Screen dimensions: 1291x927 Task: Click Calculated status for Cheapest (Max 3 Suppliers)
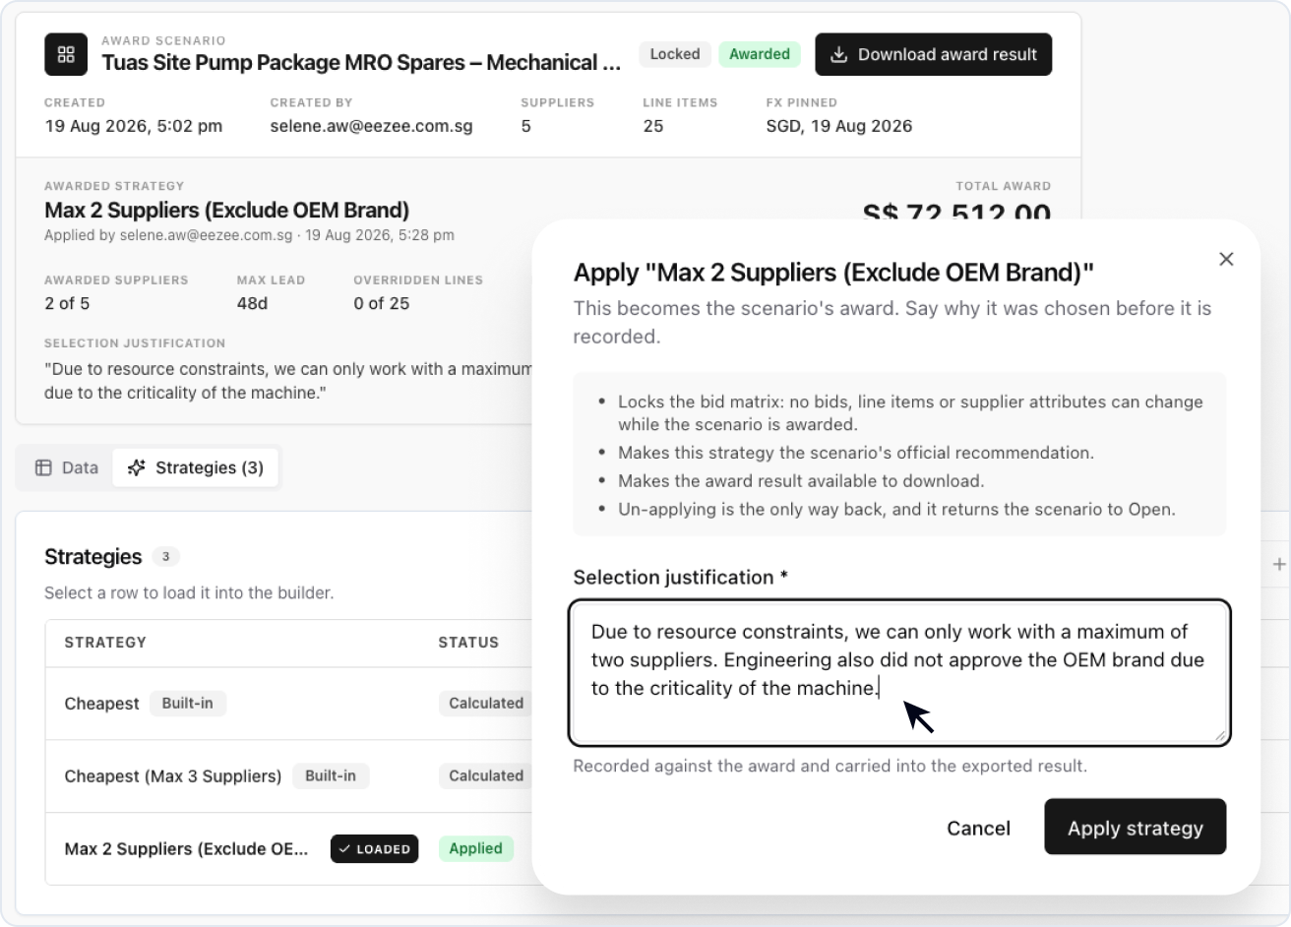pos(486,775)
